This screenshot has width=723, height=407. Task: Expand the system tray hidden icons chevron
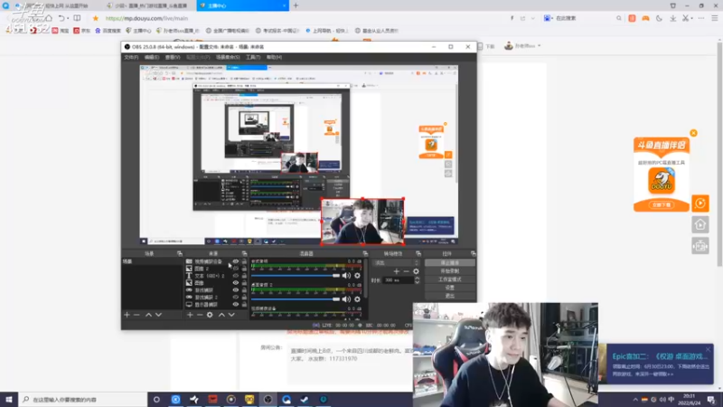[x=635, y=400]
